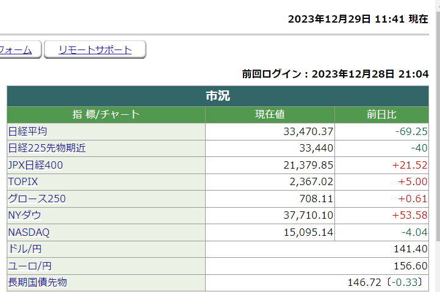Click the 市況 table header

coord(218,97)
